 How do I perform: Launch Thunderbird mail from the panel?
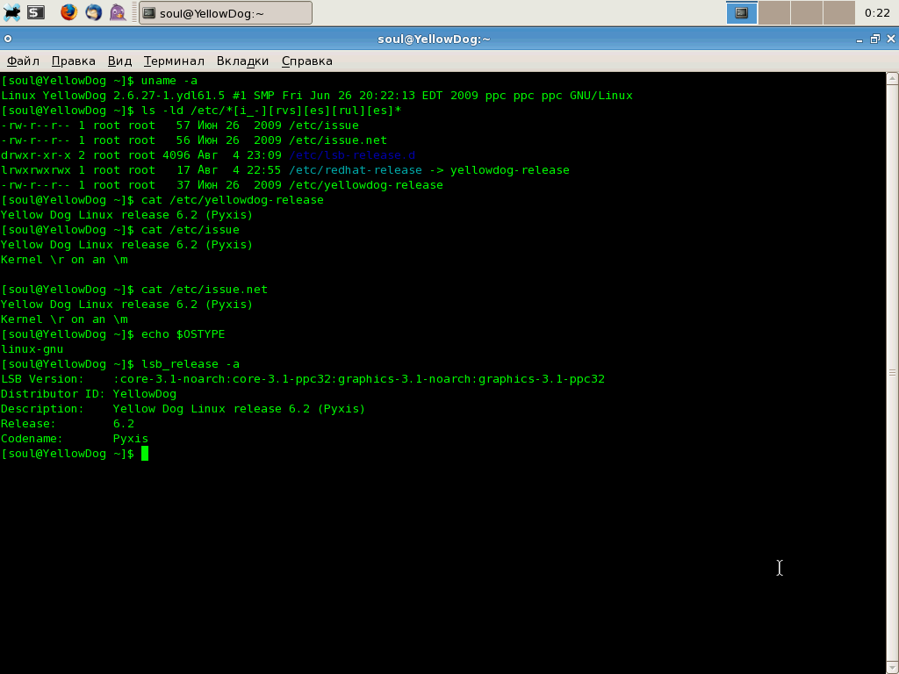pyautogui.click(x=93, y=12)
